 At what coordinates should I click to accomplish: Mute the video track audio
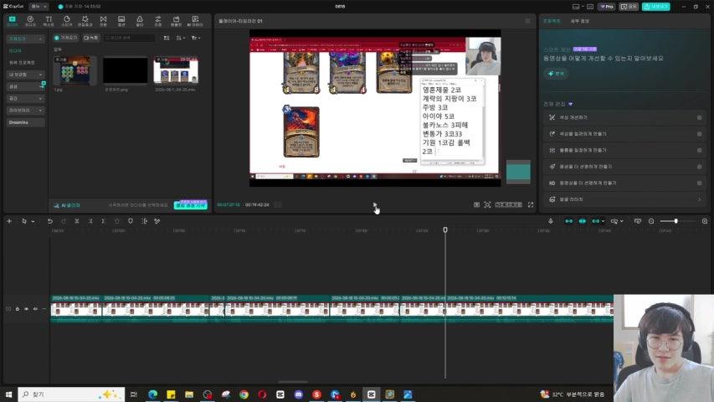tap(35, 309)
